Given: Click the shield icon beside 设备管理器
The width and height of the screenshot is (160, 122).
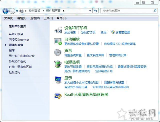Looking at the screenshot, I should [x=113, y=32].
